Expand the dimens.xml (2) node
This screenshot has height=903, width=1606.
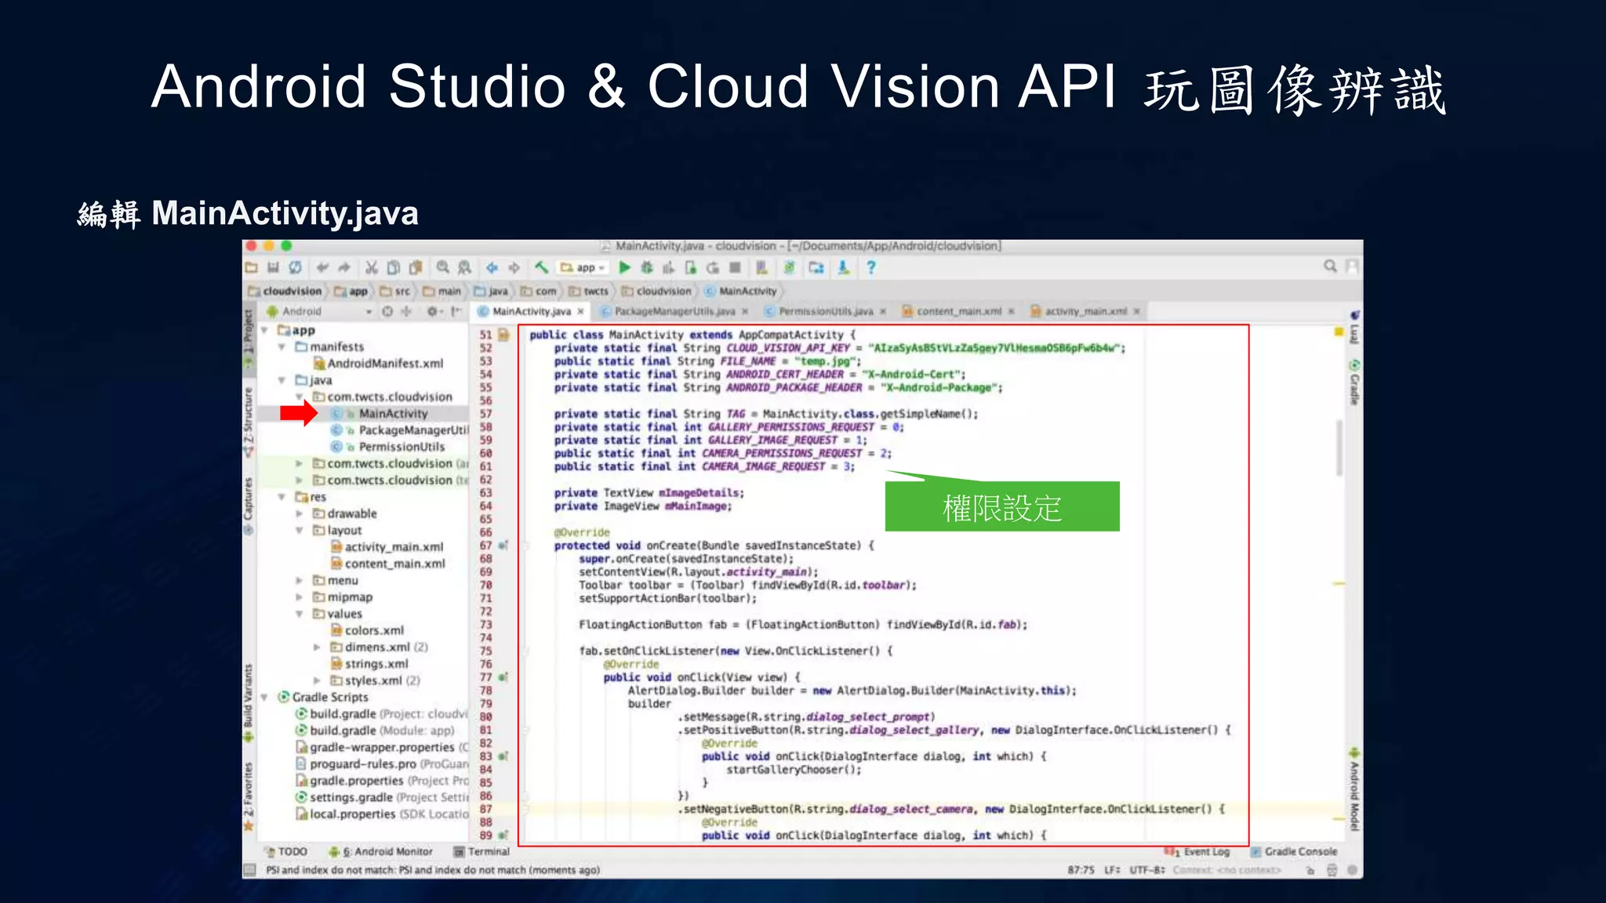point(316,647)
